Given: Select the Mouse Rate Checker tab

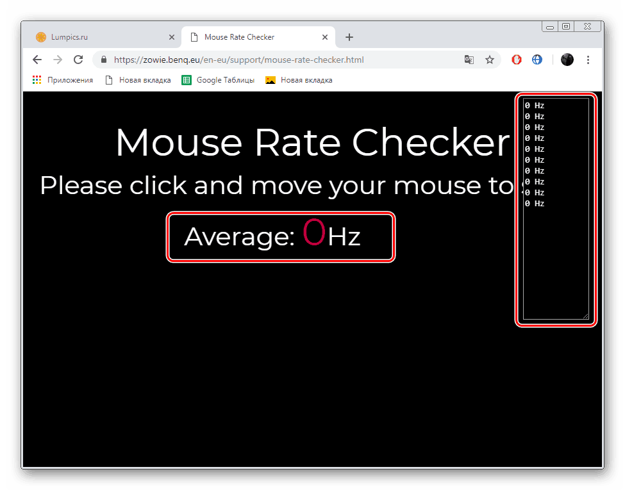Looking at the screenshot, I should [258, 37].
